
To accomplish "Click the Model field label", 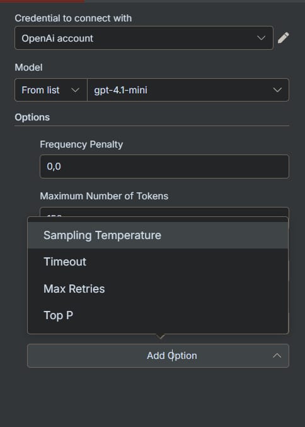I will (x=28, y=67).
